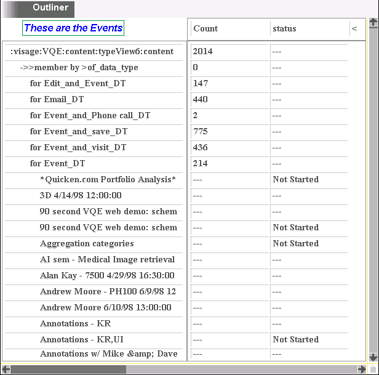Click the horizontal scrollbar right arrow
This screenshot has width=379, height=375.
(x=363, y=369)
